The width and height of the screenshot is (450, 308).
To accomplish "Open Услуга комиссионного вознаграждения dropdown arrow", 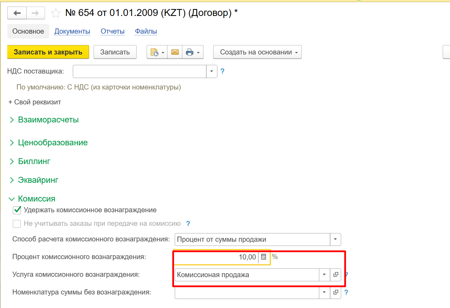I will pos(324,275).
